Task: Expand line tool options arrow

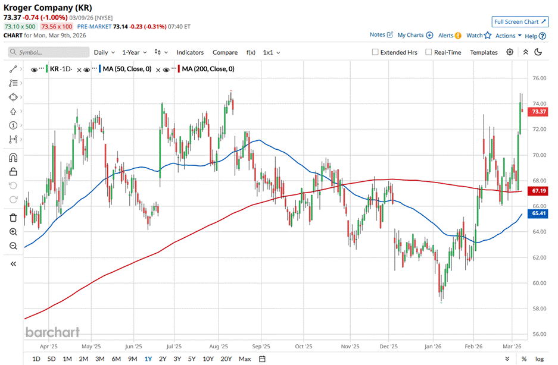Action: (21, 69)
